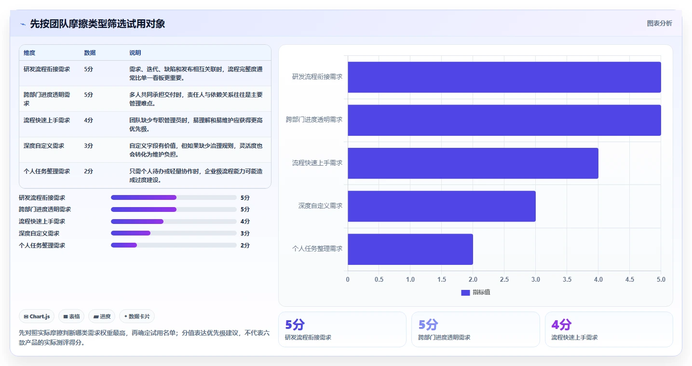Click the icon beside the slide title

pos(23,24)
